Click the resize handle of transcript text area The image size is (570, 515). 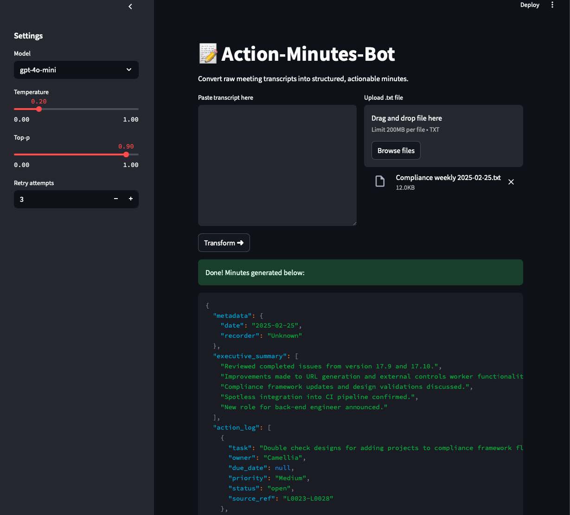click(x=354, y=223)
